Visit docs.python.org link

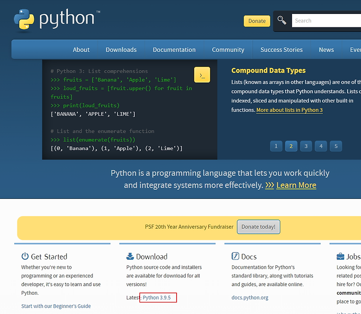[x=250, y=298]
